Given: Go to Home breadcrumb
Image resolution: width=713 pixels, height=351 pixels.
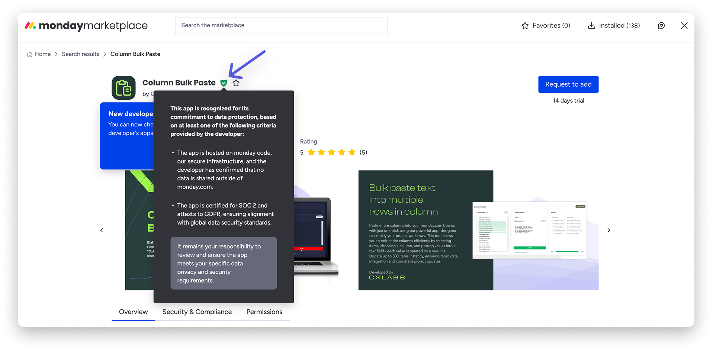Looking at the screenshot, I should click(x=39, y=54).
